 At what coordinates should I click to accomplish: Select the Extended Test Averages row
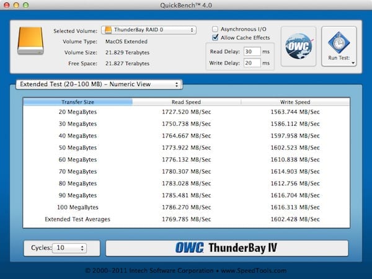(186, 219)
